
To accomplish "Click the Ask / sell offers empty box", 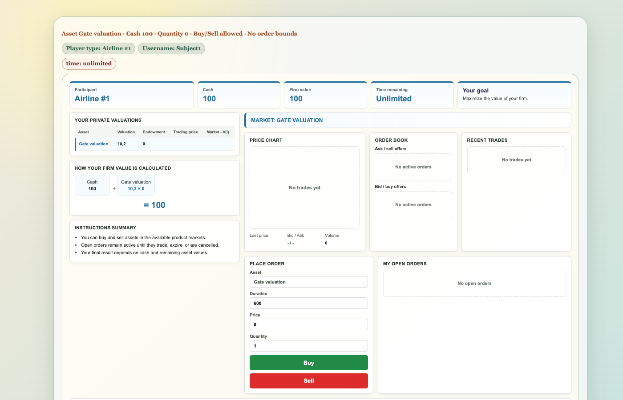I will [x=413, y=167].
